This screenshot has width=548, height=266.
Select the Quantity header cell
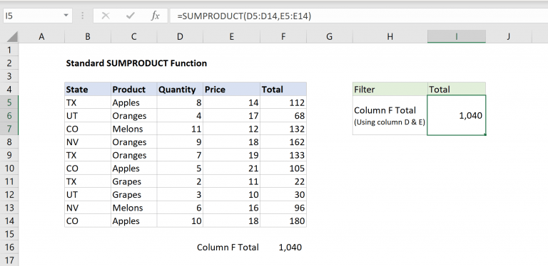tap(180, 89)
